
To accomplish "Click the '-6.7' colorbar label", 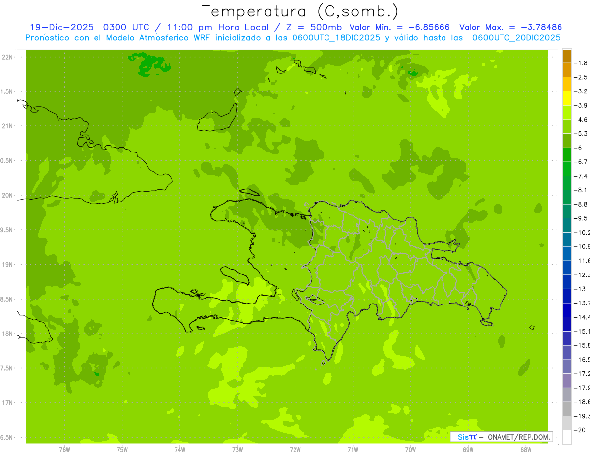I will coord(581,162).
